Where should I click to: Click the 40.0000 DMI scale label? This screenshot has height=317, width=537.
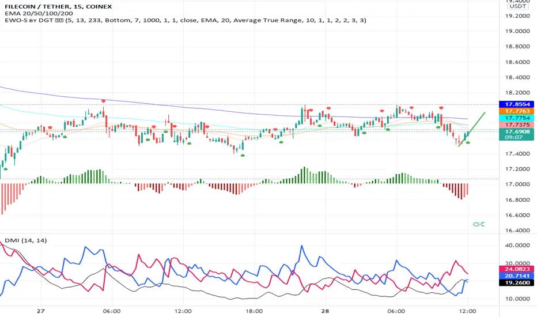point(517,246)
